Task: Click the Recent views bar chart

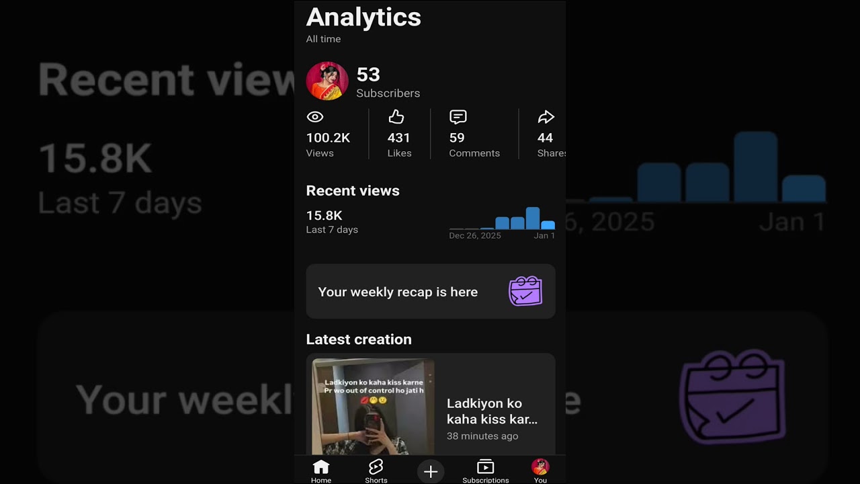Action: click(502, 218)
